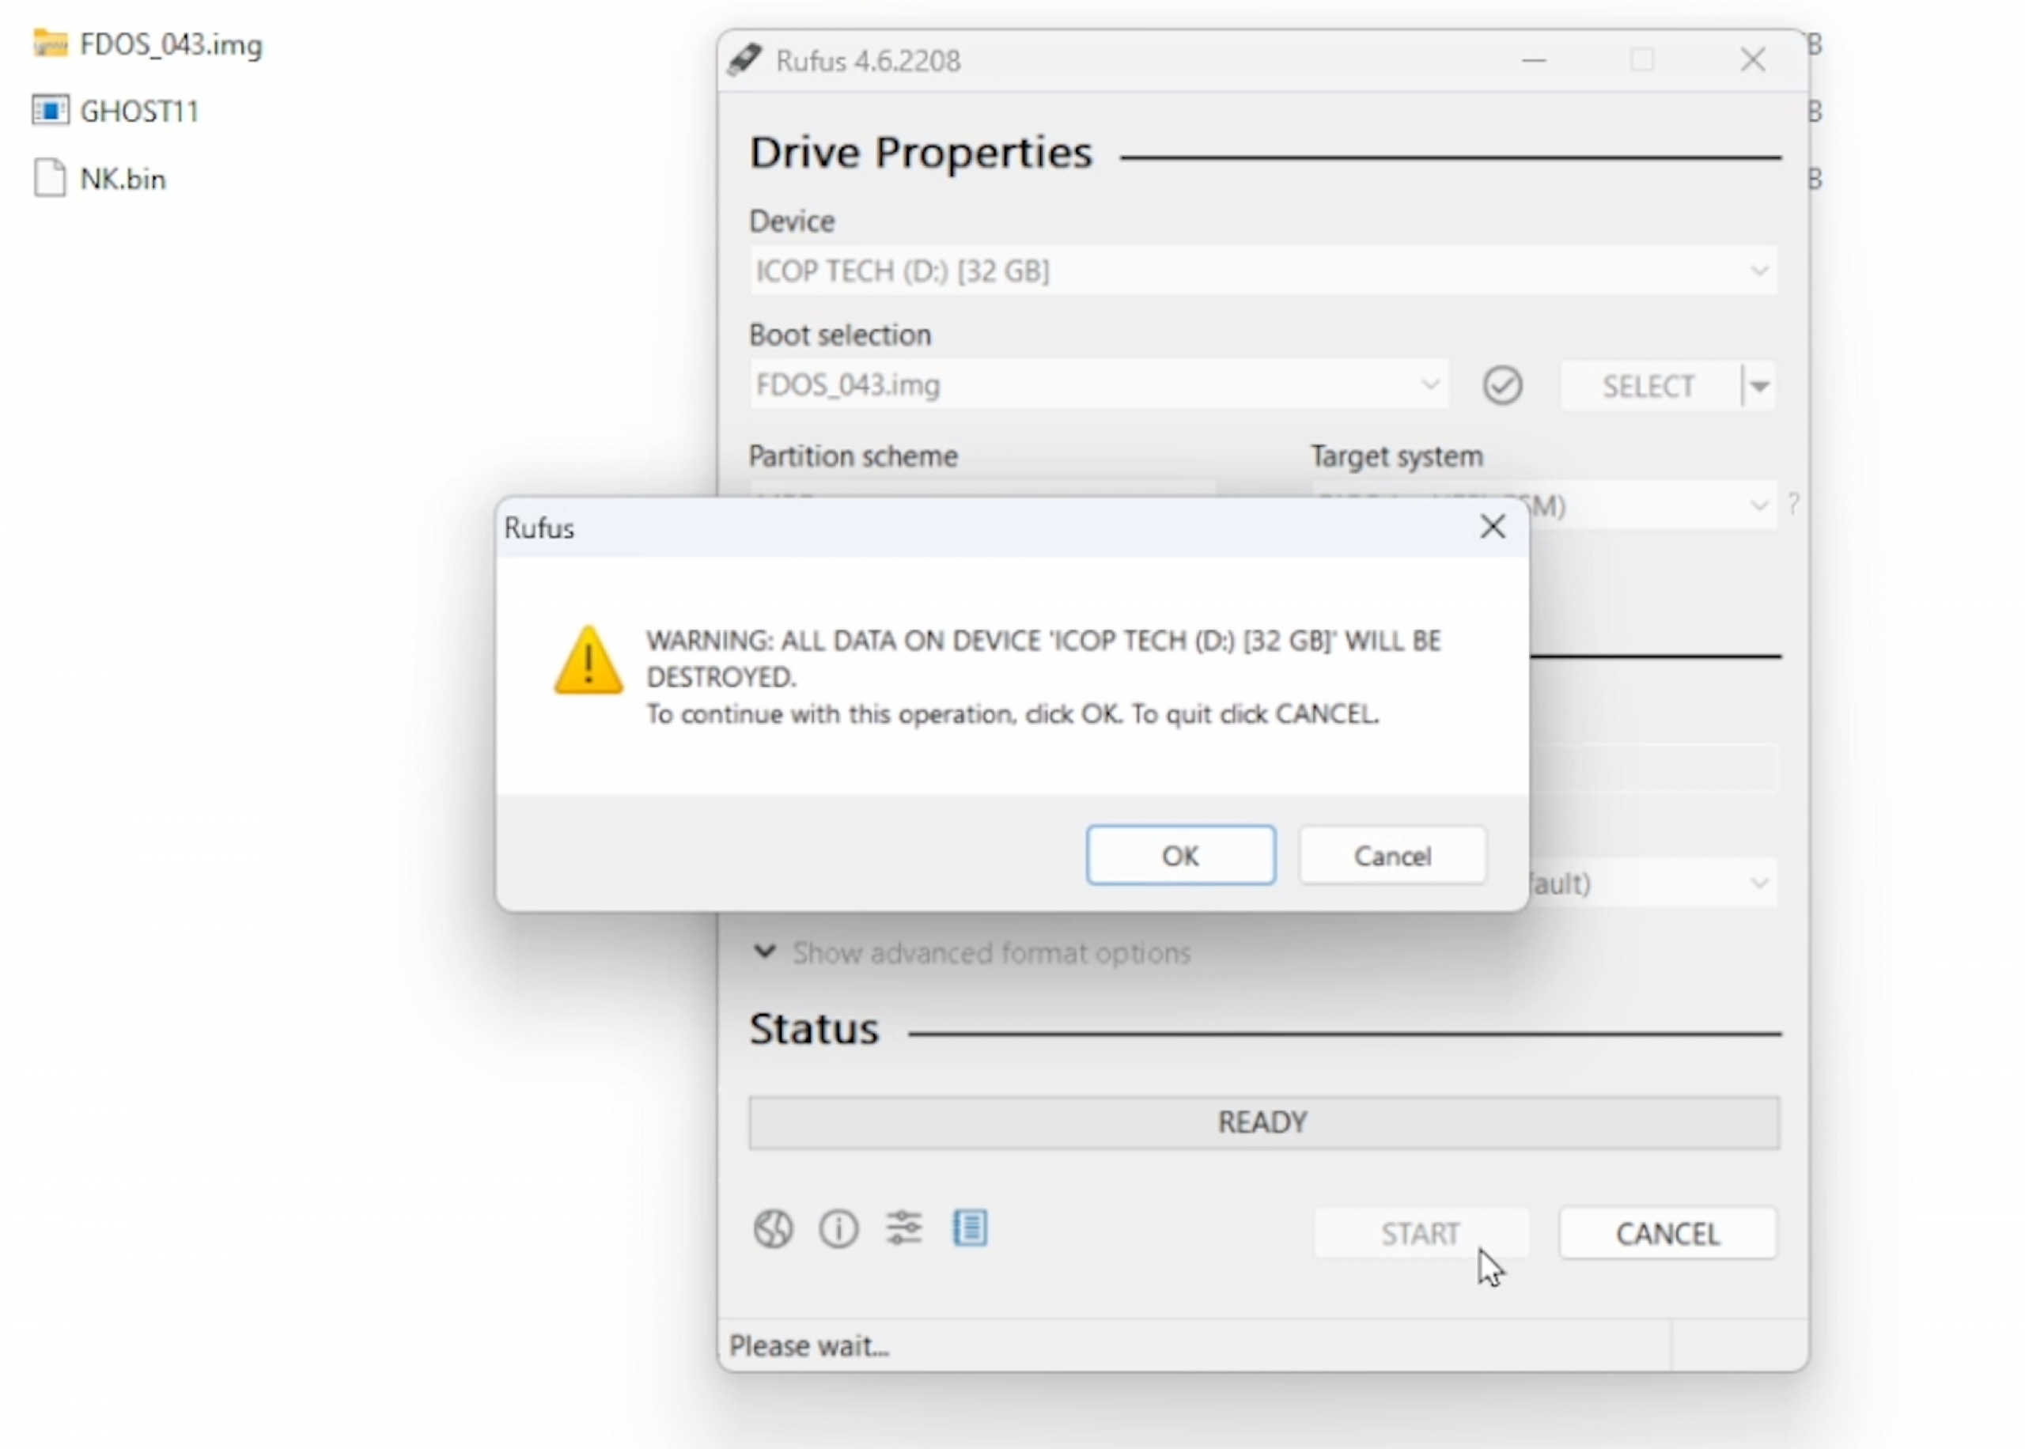Open the log via the blue log icon
The height and width of the screenshot is (1449, 2025).
pos(971,1228)
